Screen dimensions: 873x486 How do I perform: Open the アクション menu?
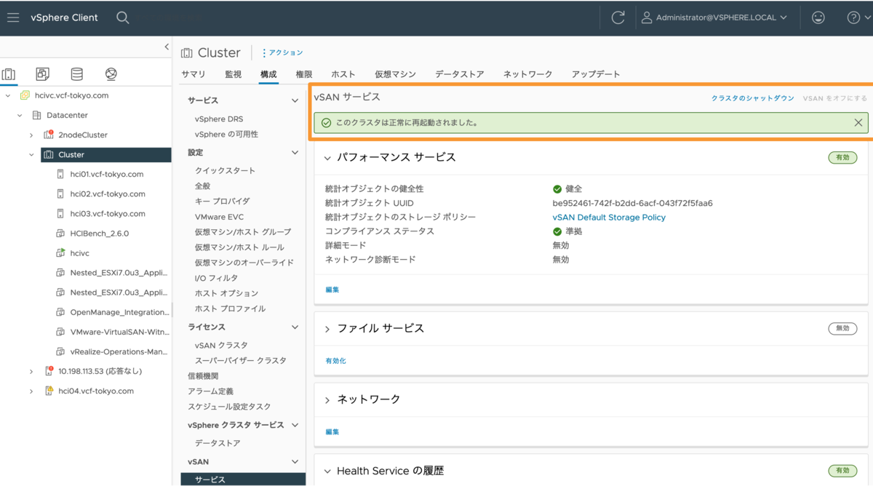282,53
